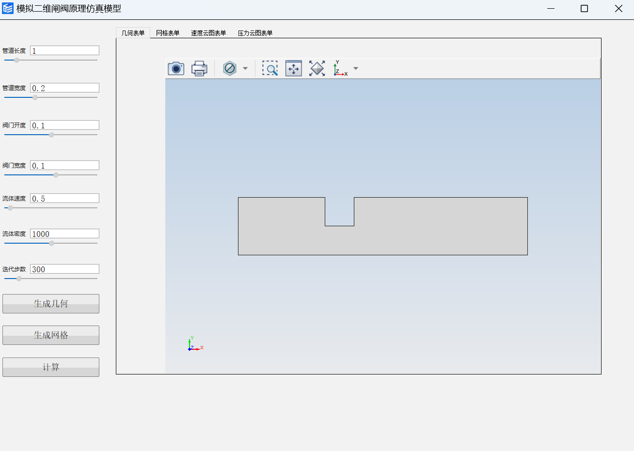634x451 pixels.
Task: Click the 阀门开度 slider handle
Action: [51, 135]
